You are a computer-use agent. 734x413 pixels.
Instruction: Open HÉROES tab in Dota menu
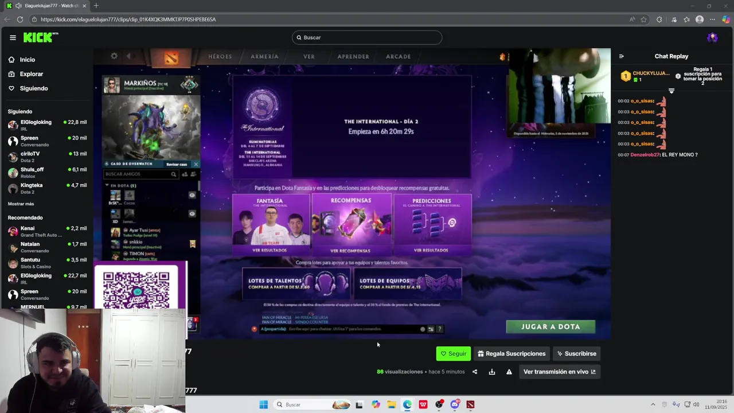click(220, 57)
